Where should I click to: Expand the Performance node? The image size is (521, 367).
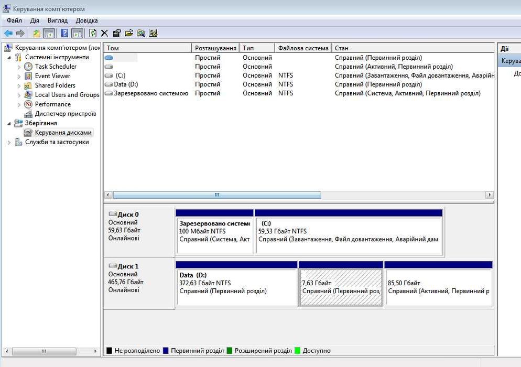[x=19, y=105]
